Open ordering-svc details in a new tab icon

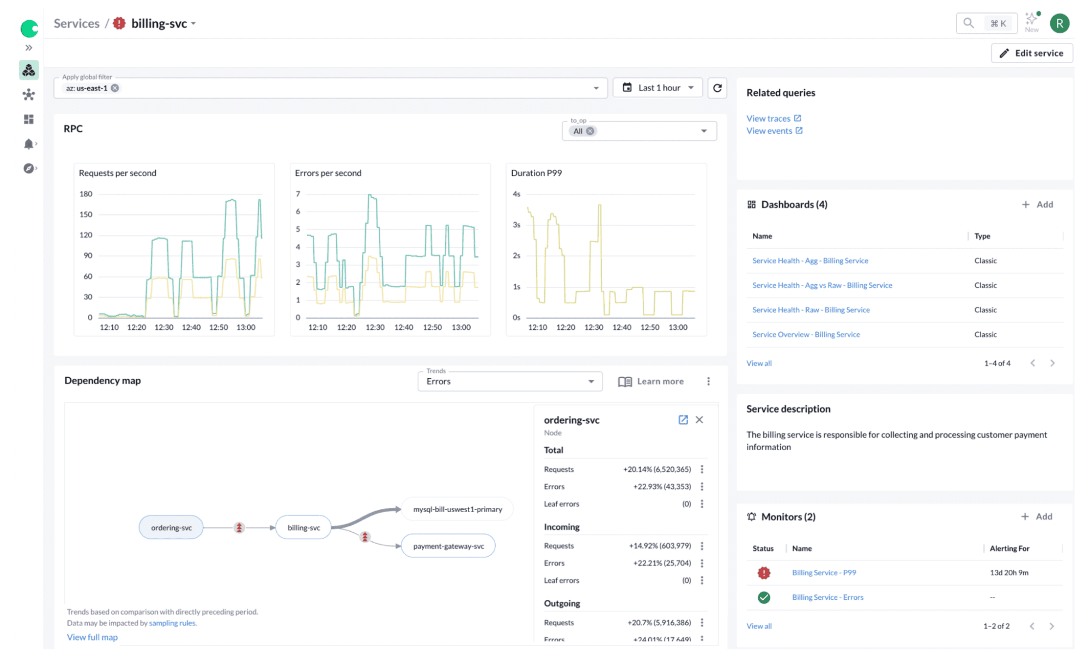[683, 420]
